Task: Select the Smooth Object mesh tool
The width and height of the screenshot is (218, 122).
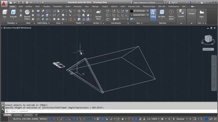Action: tap(27, 15)
